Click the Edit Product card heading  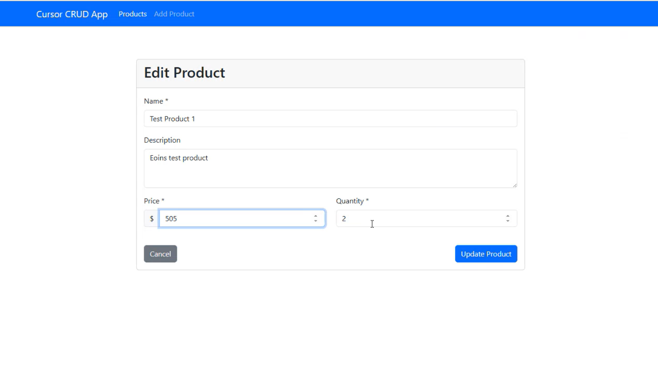click(x=185, y=73)
